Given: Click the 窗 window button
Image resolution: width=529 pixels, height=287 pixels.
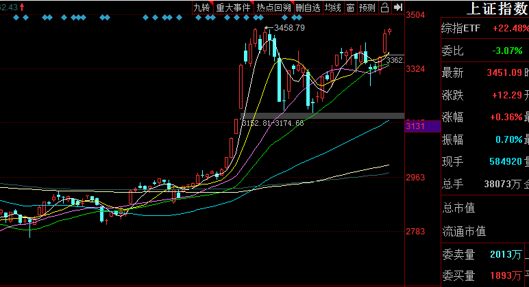Looking at the screenshot, I should pos(351,8).
